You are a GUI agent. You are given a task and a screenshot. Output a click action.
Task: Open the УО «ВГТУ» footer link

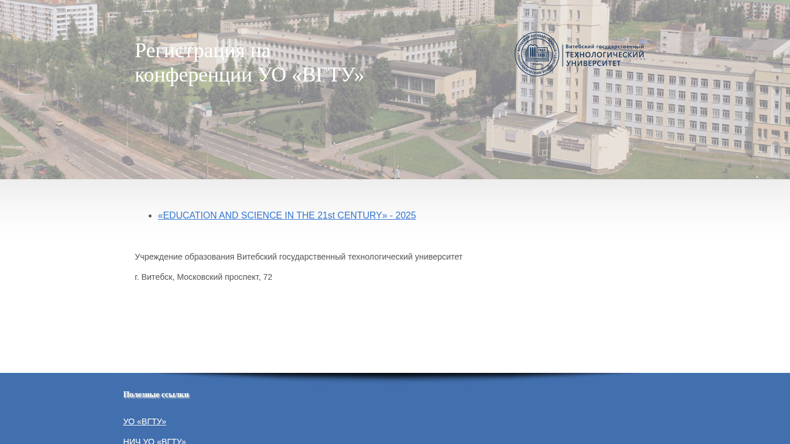[x=145, y=421]
